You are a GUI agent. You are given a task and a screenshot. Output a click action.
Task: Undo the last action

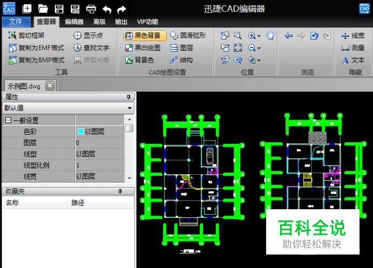coord(107,10)
